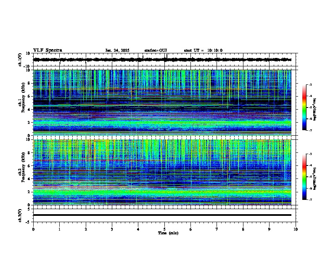Viewport: 333px width, 257px height.
Task: Click the "VLF Spectra" plot title
Action: click(x=48, y=50)
